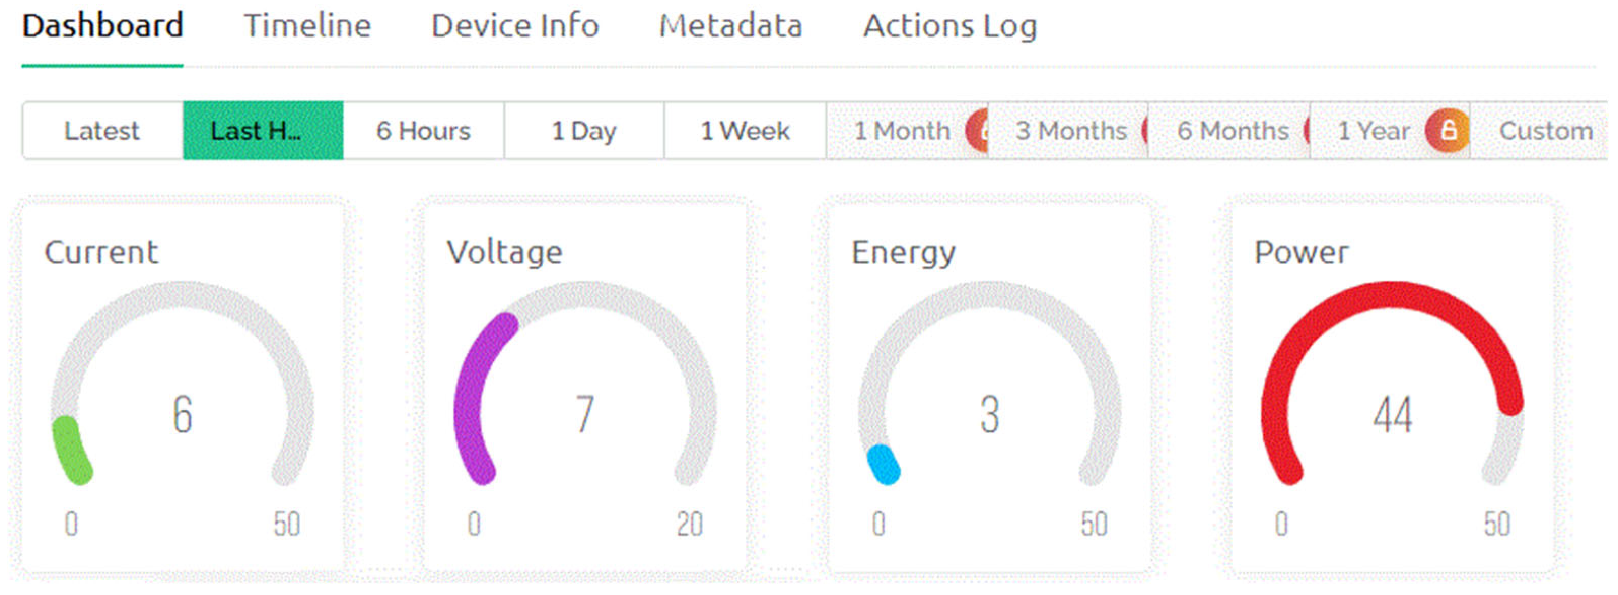
Task: Select the Latest time range
Action: click(102, 131)
